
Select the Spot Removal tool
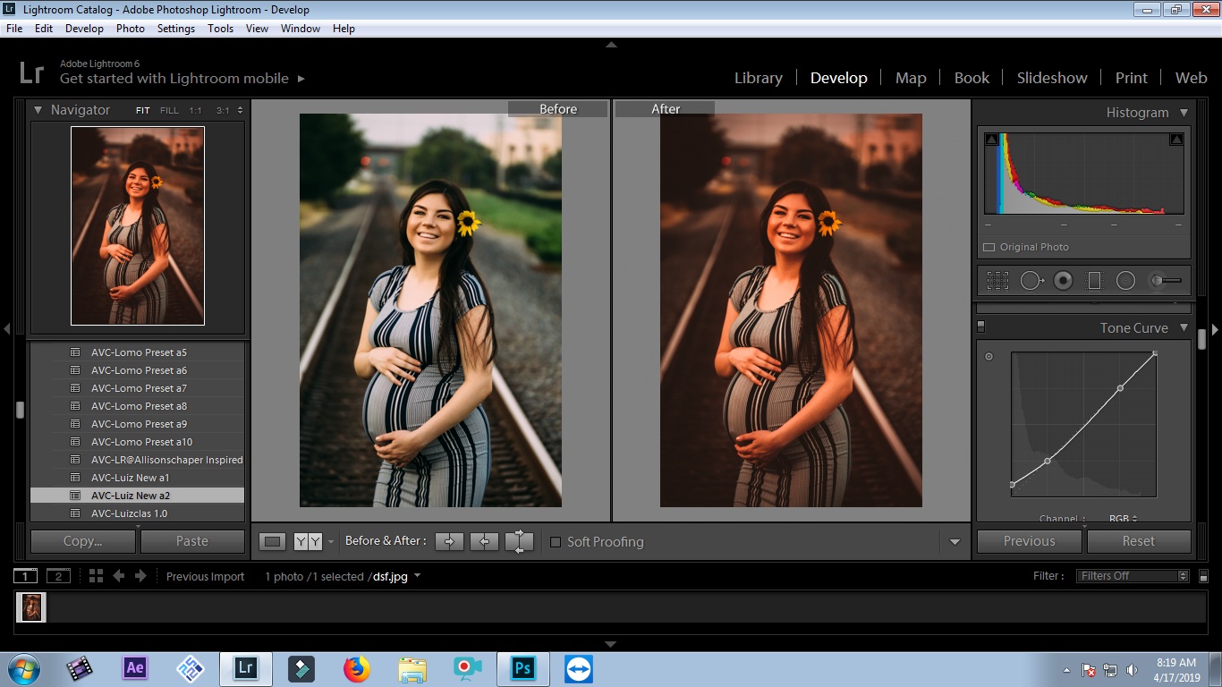(1031, 281)
